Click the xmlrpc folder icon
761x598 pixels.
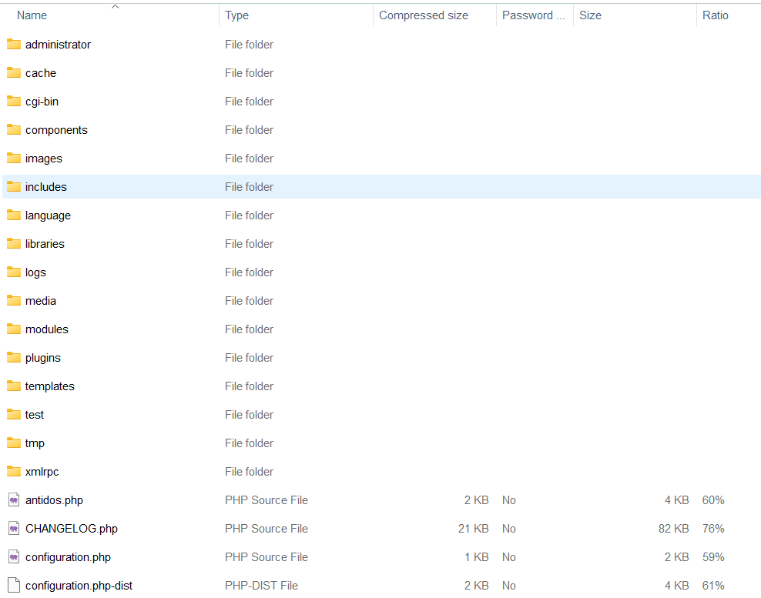[14, 472]
